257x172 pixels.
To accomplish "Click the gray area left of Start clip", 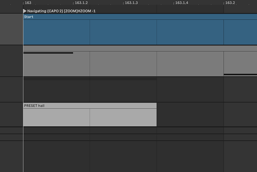I will pos(11,30).
